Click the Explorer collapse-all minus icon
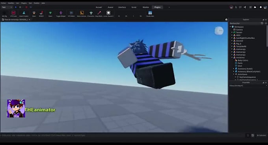Image resolution: width=268 pixels, height=145 pixels. pos(266,23)
